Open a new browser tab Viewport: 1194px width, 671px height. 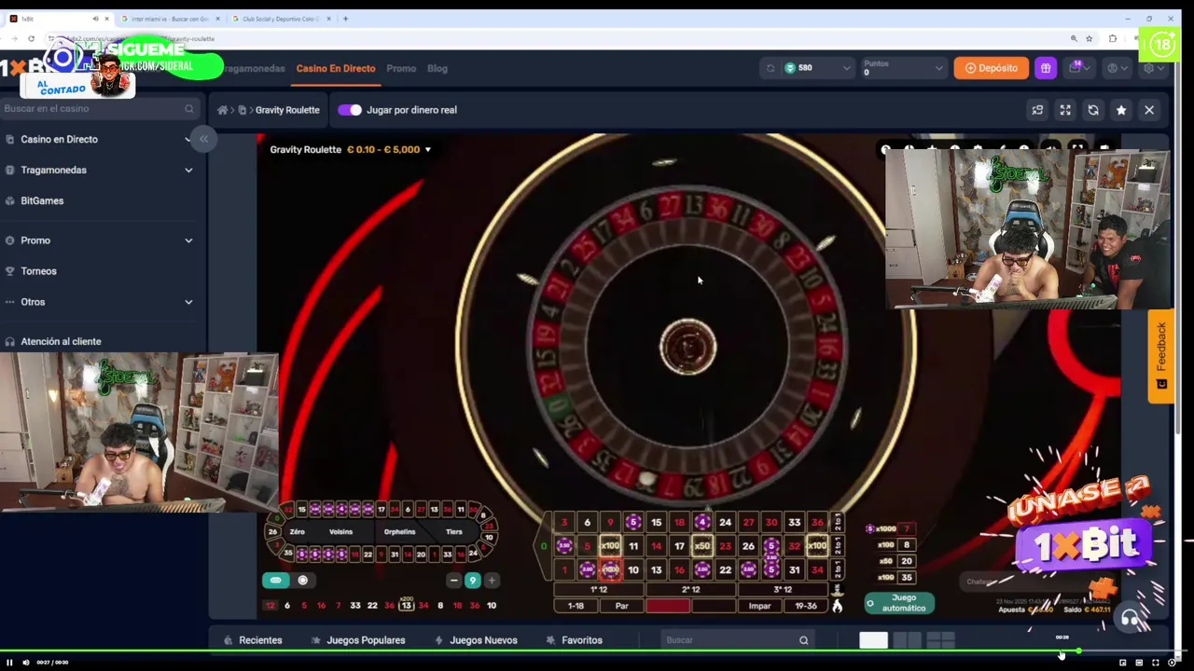pos(345,19)
